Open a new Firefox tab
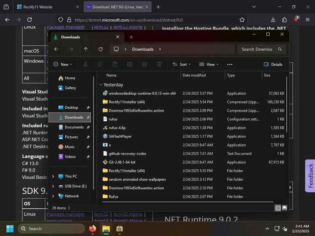Image resolution: width=315 pixels, height=236 pixels. [x=158, y=7]
